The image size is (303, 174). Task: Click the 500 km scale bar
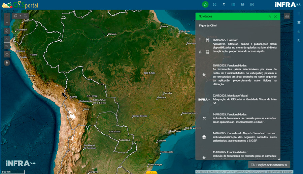13,172
